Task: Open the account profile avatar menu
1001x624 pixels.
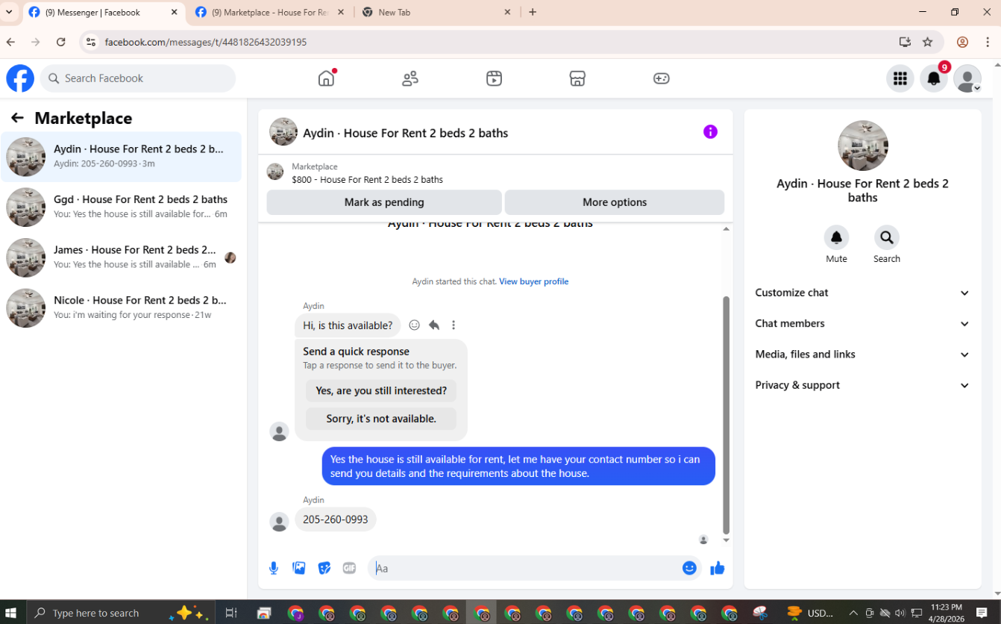Action: 967,78
